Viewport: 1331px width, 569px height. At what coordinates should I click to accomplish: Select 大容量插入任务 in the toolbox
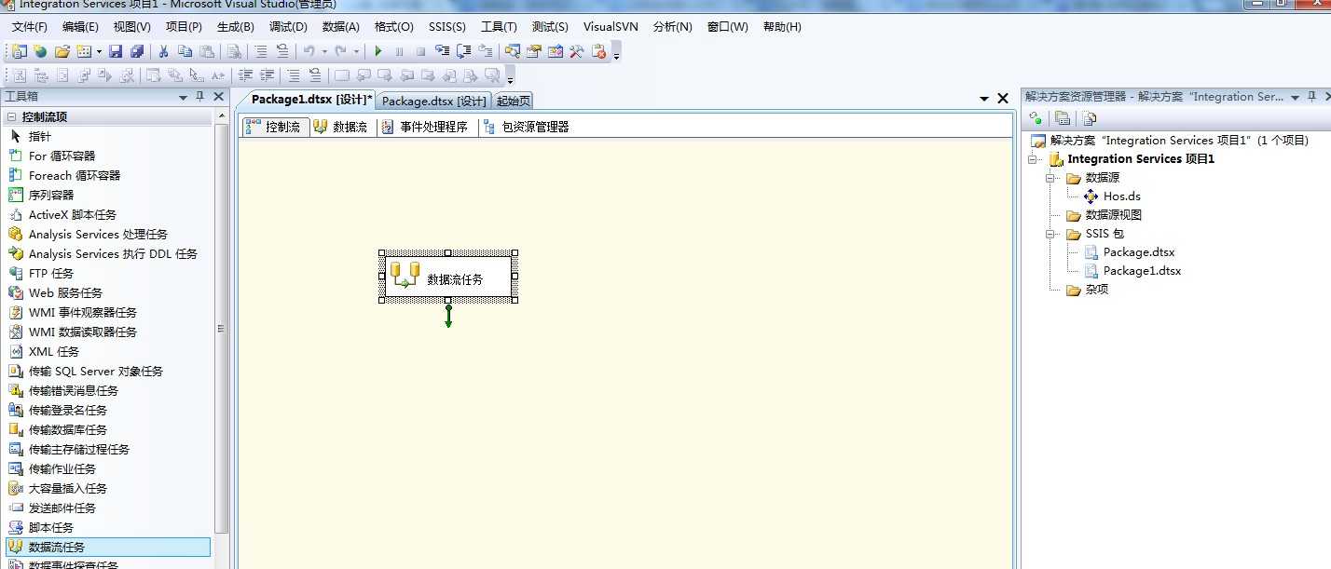click(x=107, y=488)
